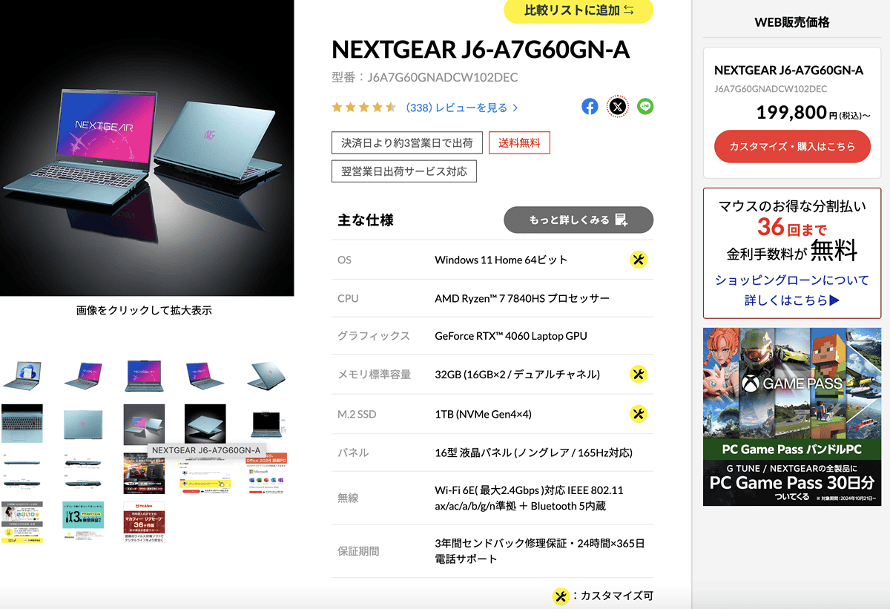The image size is (890, 609).
Task: Select the first laptop thumbnail with Windows screen
Action: point(22,375)
